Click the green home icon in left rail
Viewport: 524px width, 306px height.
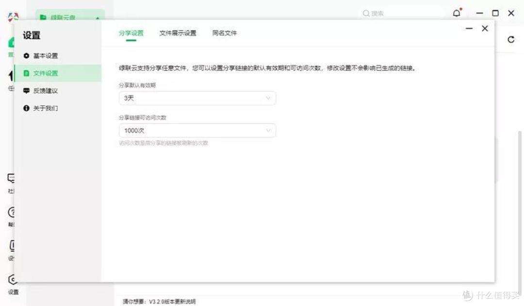click(11, 42)
